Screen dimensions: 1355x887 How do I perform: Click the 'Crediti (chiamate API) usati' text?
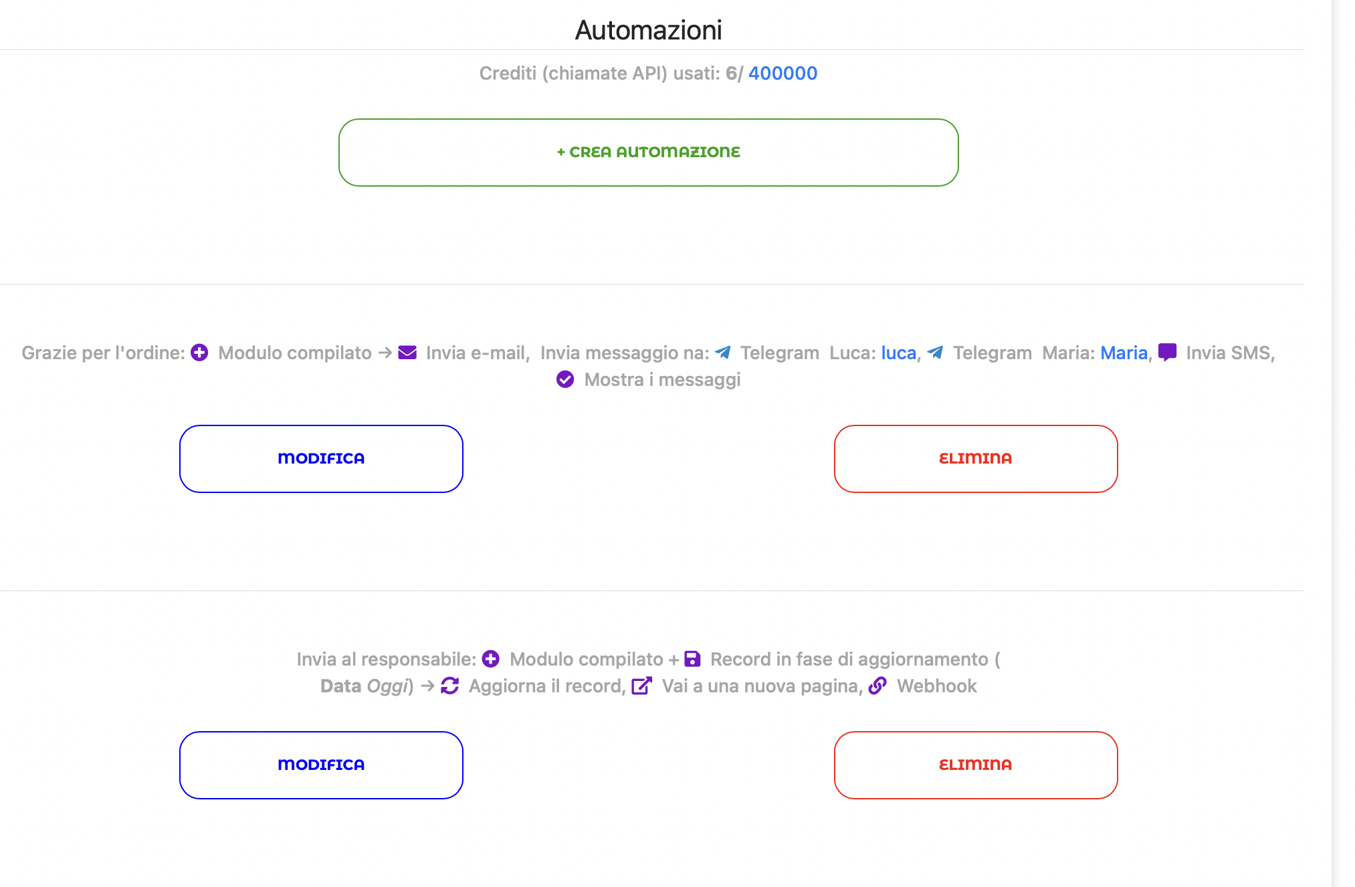coord(599,74)
